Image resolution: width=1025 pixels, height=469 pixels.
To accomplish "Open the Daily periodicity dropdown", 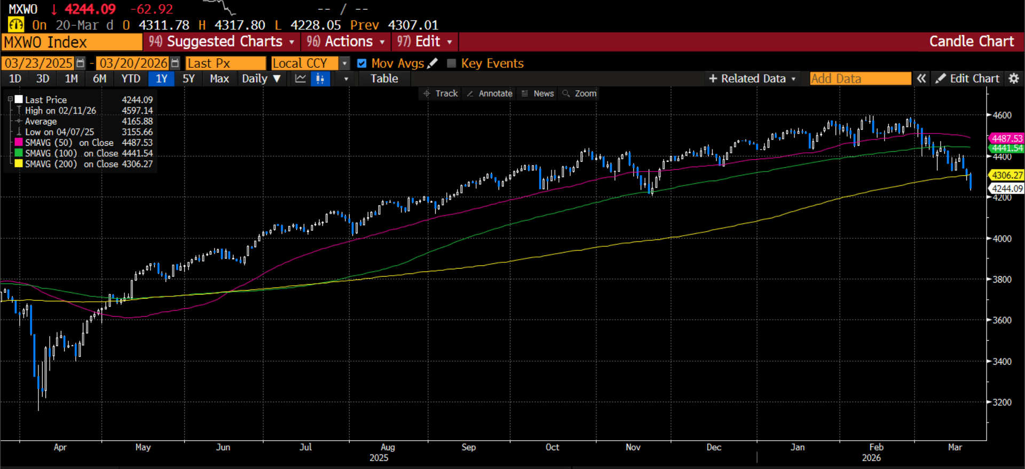I will [x=261, y=79].
